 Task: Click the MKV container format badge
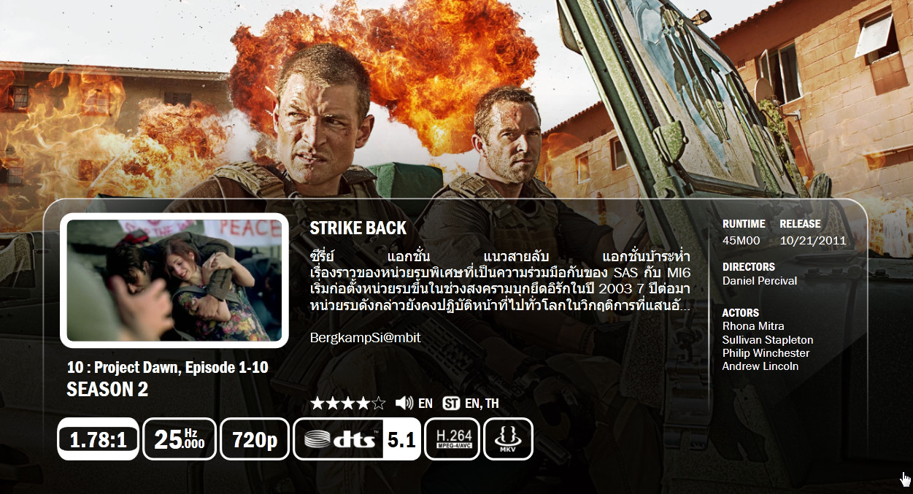pos(508,439)
